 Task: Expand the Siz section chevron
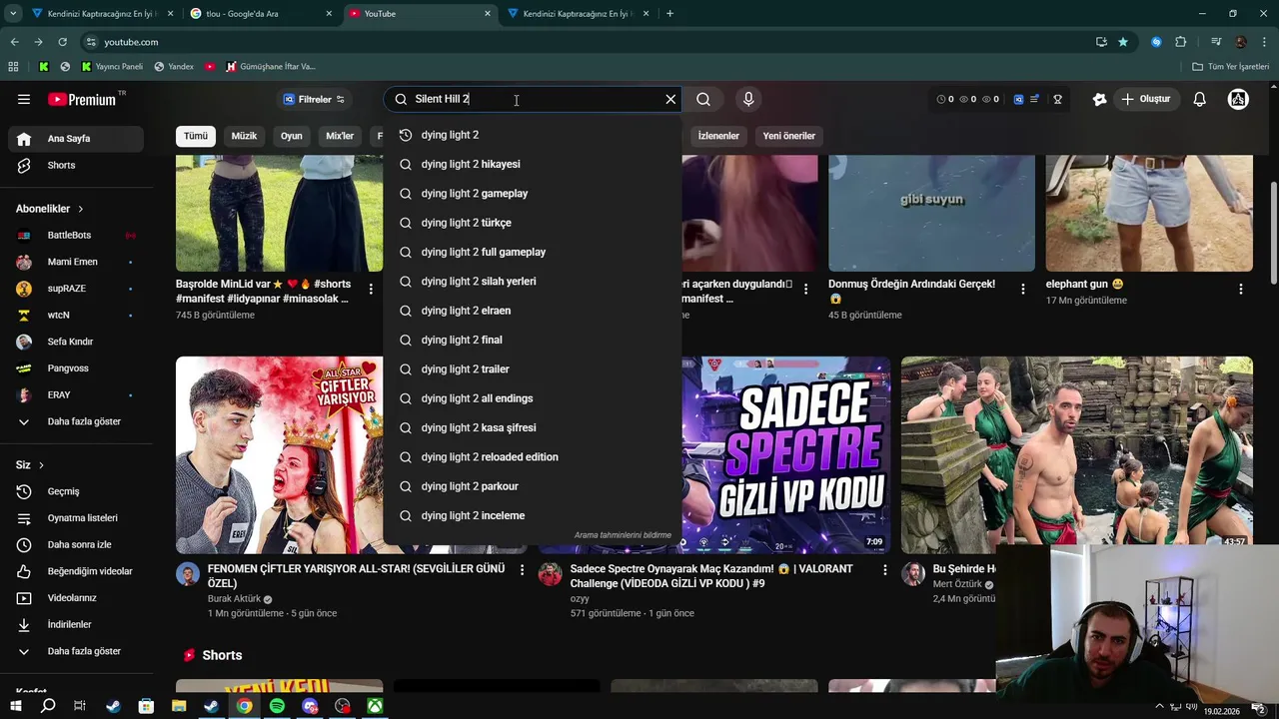pos(41,465)
